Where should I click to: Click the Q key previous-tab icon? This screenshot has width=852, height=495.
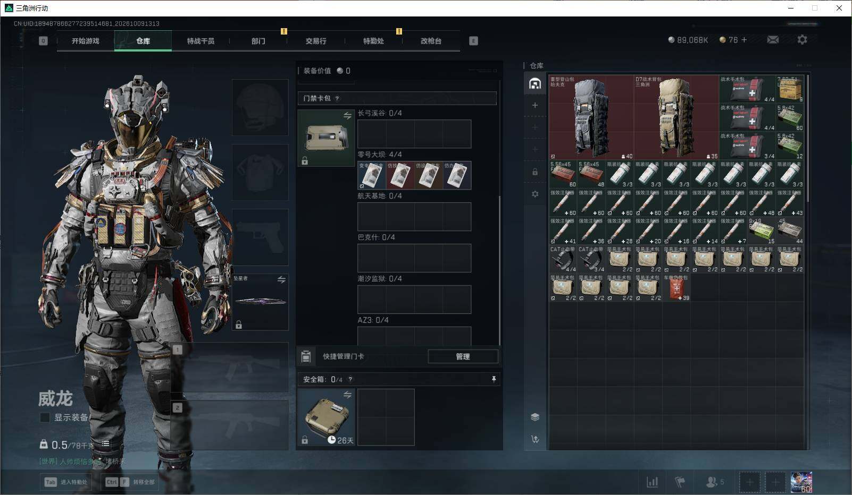tap(43, 41)
